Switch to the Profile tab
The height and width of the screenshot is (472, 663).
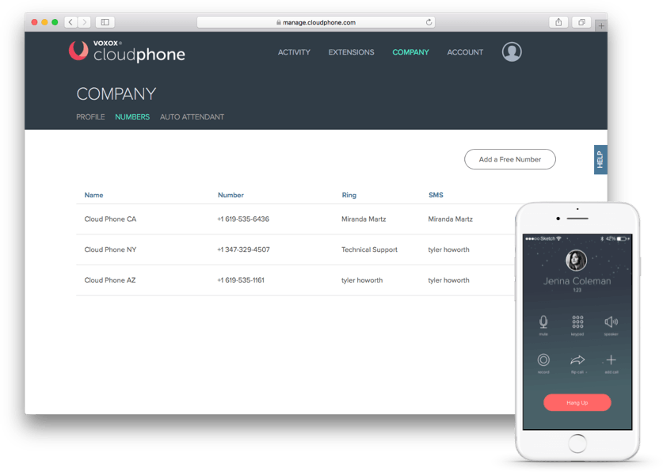pyautogui.click(x=90, y=117)
